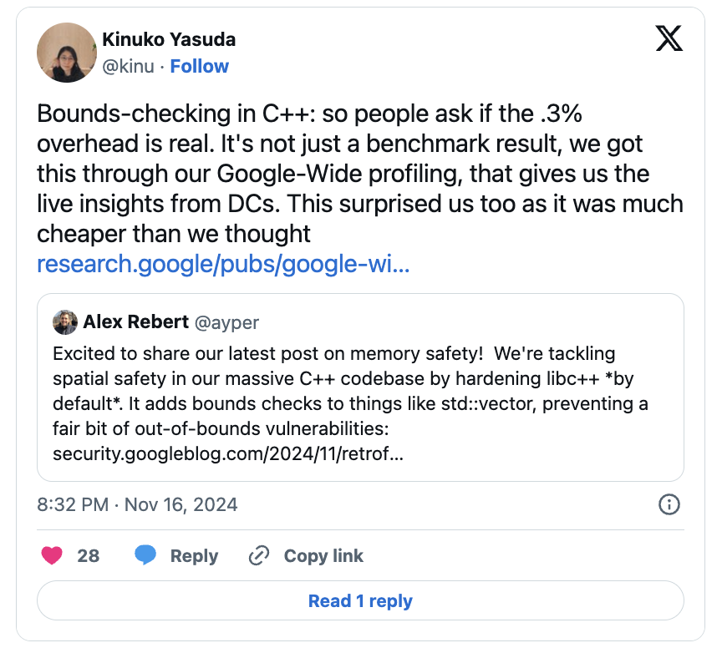Click the 28 likes count
This screenshot has width=717, height=653.
[89, 556]
